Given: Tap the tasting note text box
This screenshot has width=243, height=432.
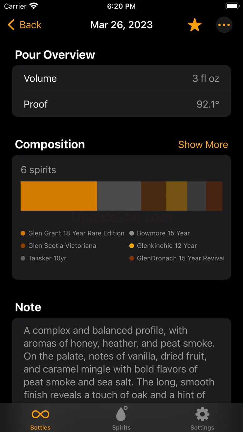Looking at the screenshot, I should (121, 361).
